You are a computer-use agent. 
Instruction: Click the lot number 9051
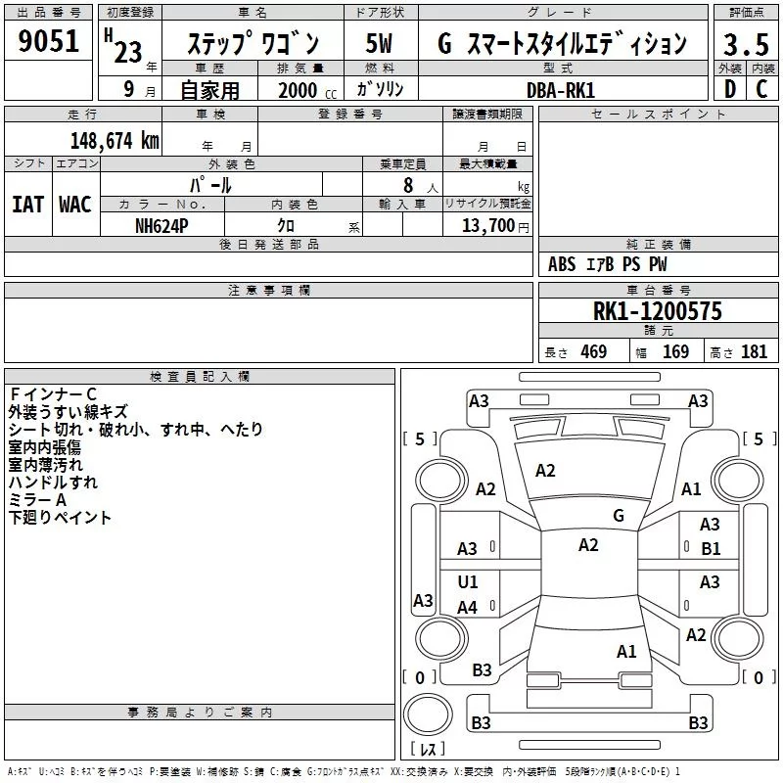click(x=48, y=41)
